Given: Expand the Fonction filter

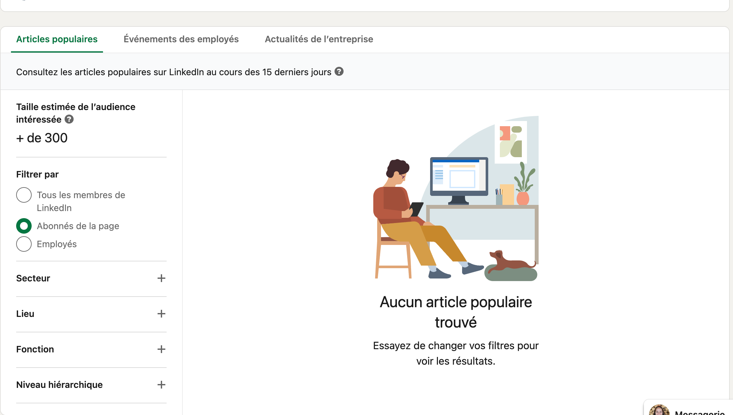Looking at the screenshot, I should (161, 349).
